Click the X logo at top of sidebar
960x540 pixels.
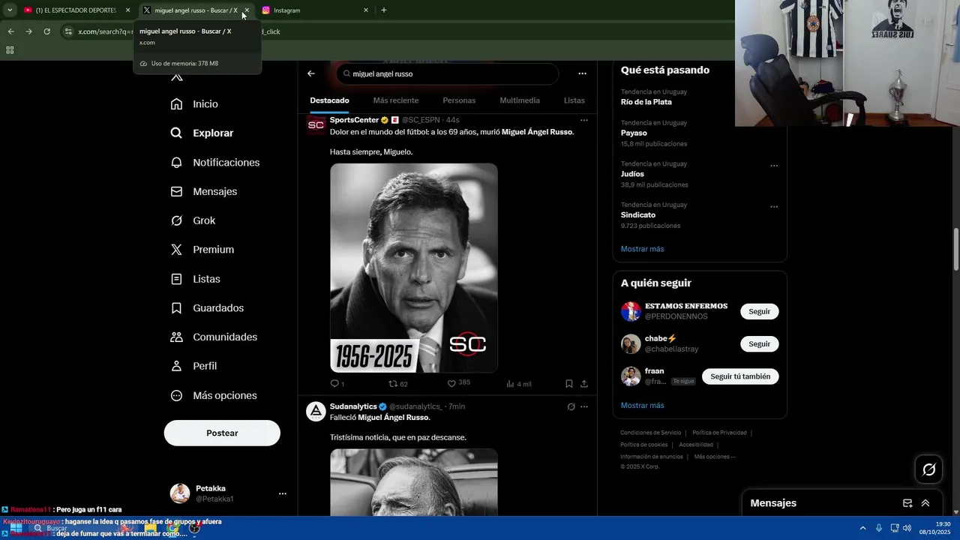coord(177,76)
